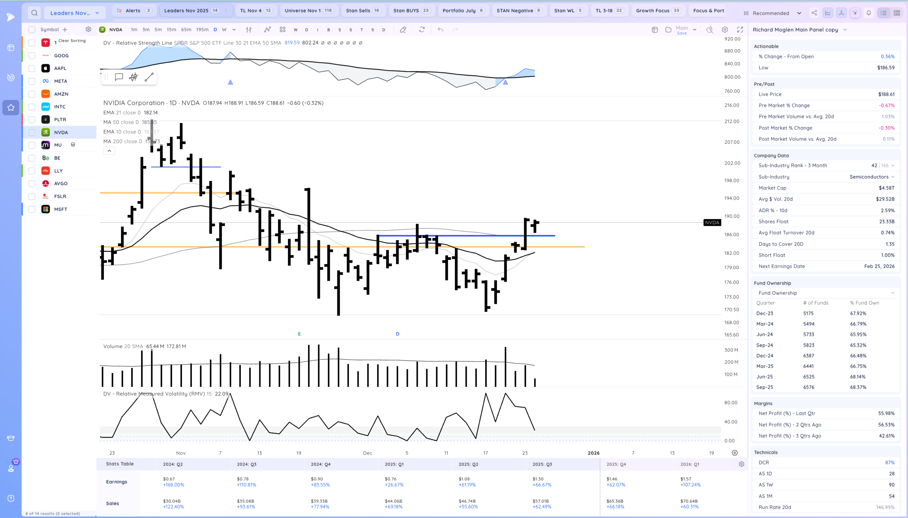Open the alerts bell icon

[869, 13]
